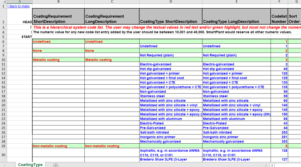Click the red hierarchical system code list note
The height and width of the screenshot is (167, 301).
[167, 28]
